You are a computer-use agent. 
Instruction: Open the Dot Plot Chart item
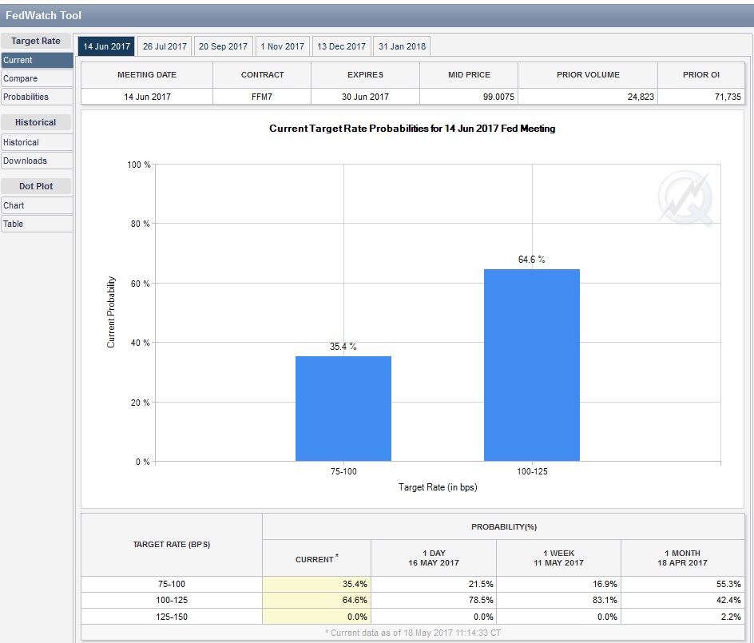37,205
